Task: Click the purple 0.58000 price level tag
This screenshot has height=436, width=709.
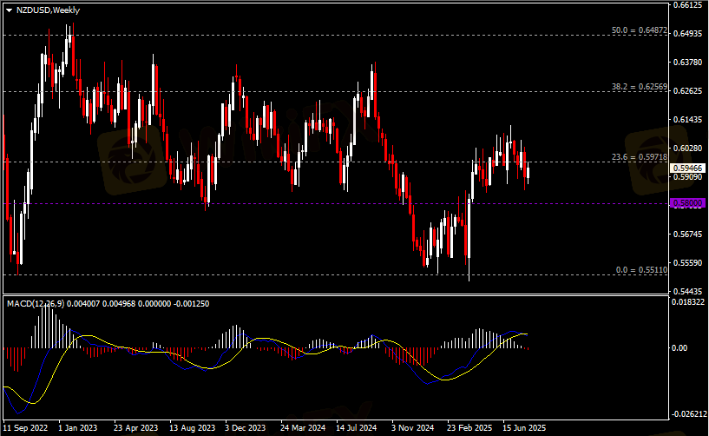Action: click(x=686, y=202)
